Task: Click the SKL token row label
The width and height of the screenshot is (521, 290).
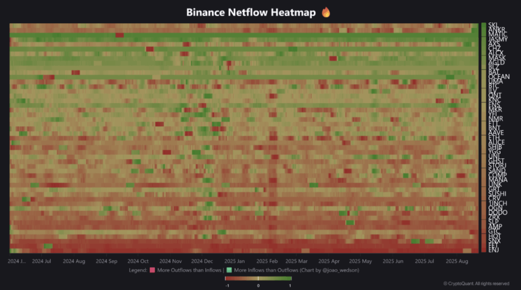Action: pos(493,25)
